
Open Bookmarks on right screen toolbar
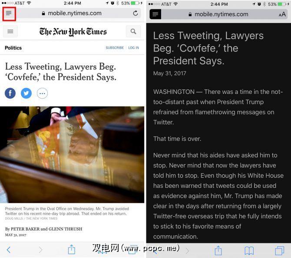click(249, 251)
